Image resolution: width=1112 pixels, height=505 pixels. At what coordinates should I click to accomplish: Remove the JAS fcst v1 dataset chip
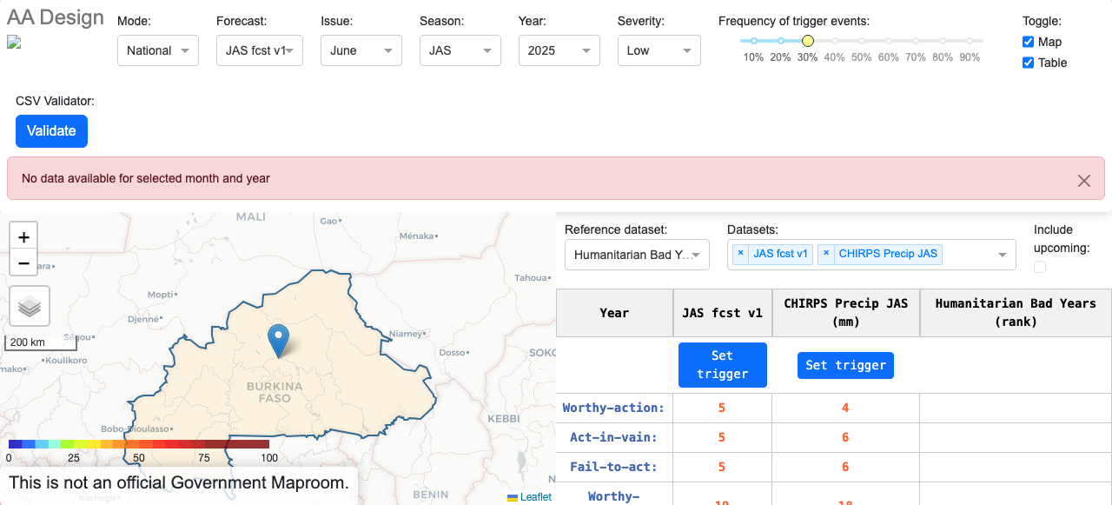pos(739,254)
